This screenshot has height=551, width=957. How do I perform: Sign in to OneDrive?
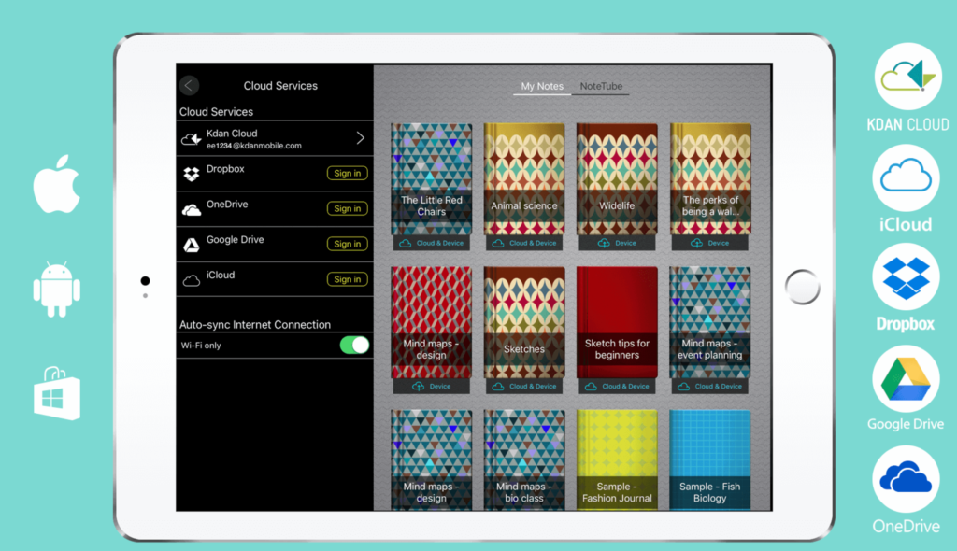(348, 208)
